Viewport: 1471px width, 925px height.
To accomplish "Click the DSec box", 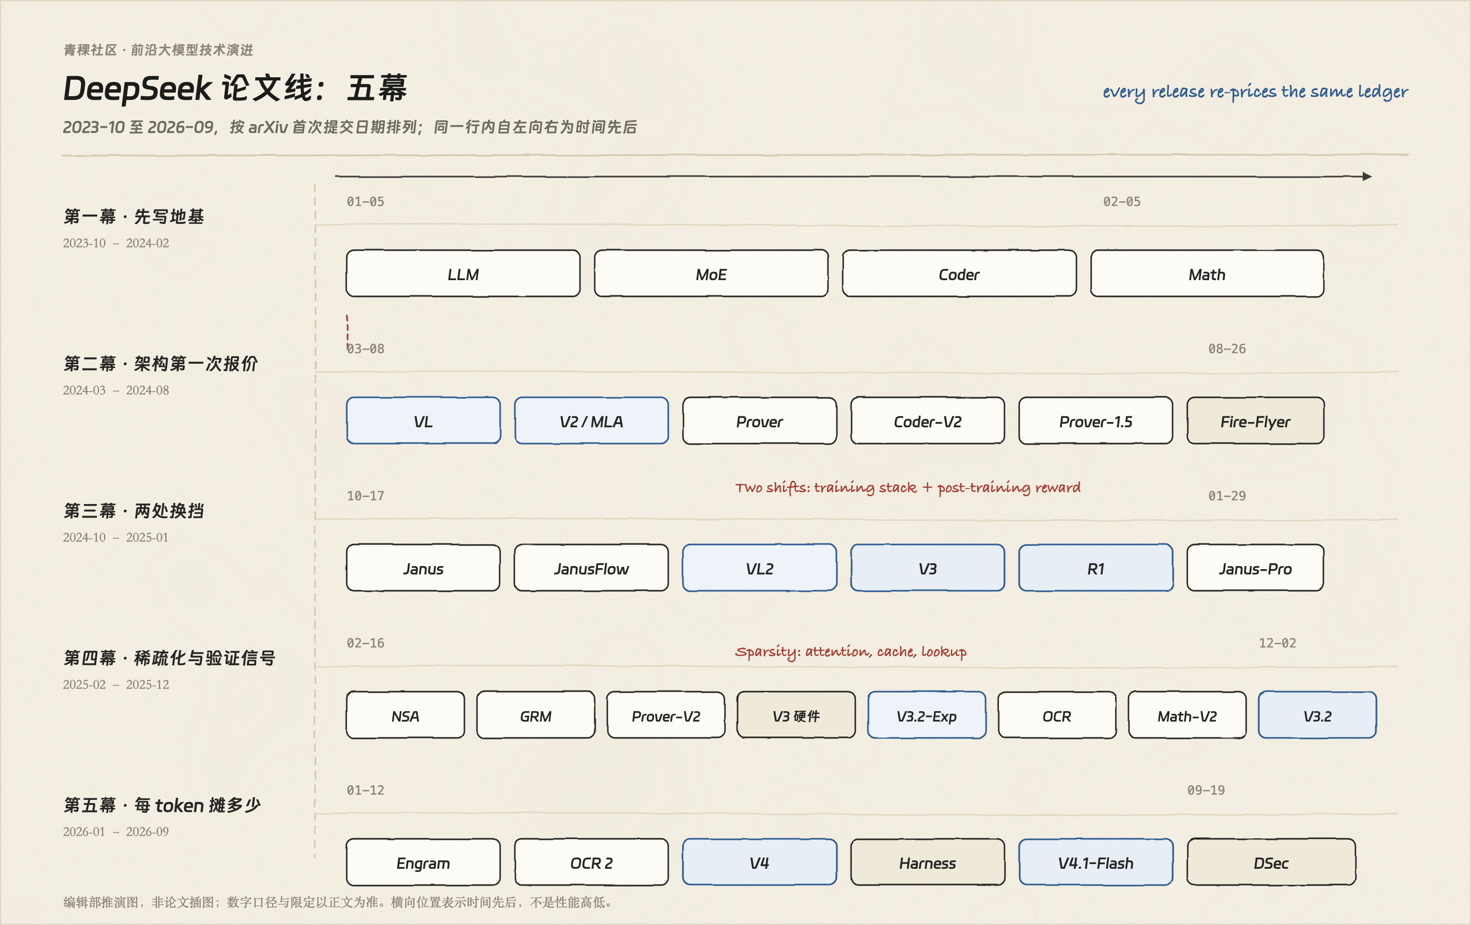I will tap(1271, 862).
